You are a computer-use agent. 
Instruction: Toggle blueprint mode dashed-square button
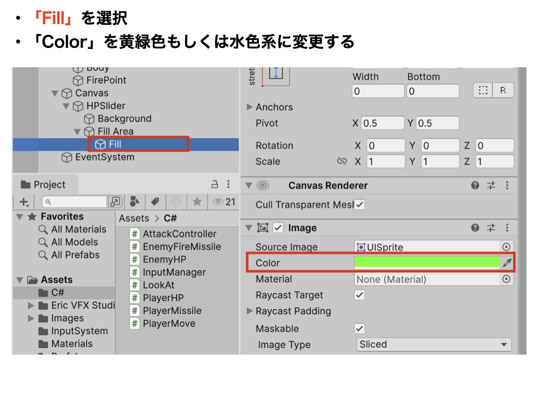click(x=483, y=90)
